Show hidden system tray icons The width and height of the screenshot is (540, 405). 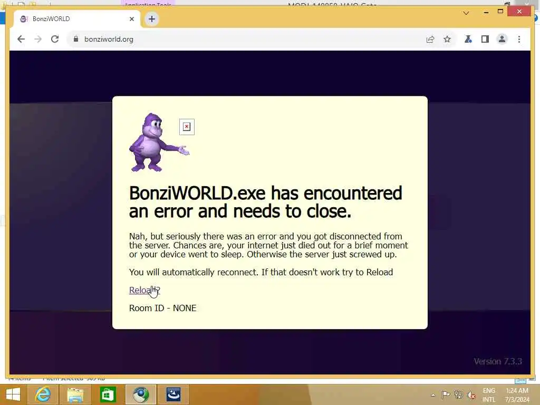coord(433,395)
